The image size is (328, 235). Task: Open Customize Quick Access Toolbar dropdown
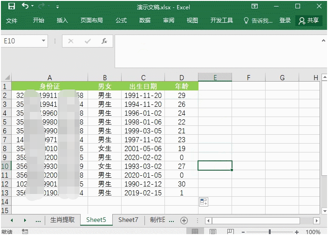(x=57, y=7)
